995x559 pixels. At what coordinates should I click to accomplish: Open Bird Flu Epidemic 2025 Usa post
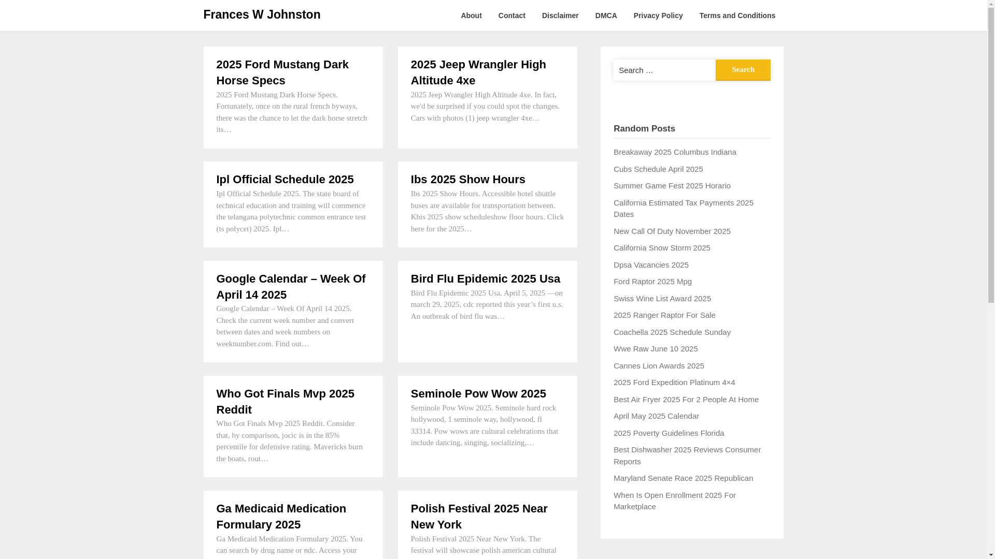click(486, 279)
